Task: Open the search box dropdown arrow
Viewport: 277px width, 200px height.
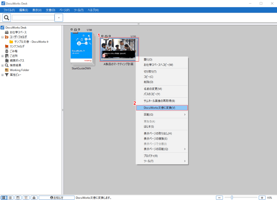Action: pyautogui.click(x=59, y=18)
